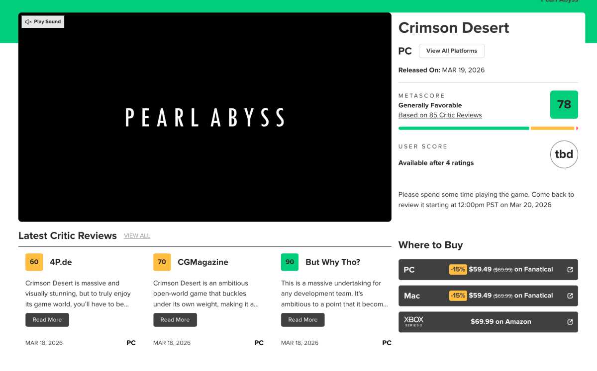Click the green 90 badge beside But Why Tho?
597x371 pixels.
(x=290, y=262)
